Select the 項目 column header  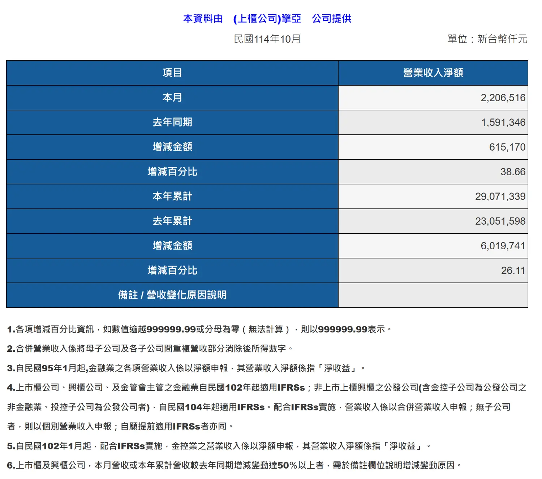172,73
